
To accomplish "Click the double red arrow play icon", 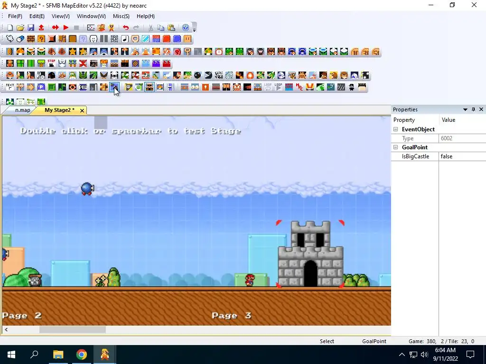I will [55, 27].
